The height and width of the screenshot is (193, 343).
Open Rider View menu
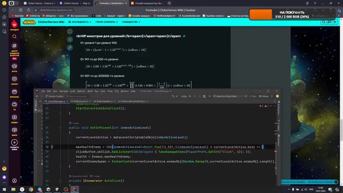[x=55, y=91]
